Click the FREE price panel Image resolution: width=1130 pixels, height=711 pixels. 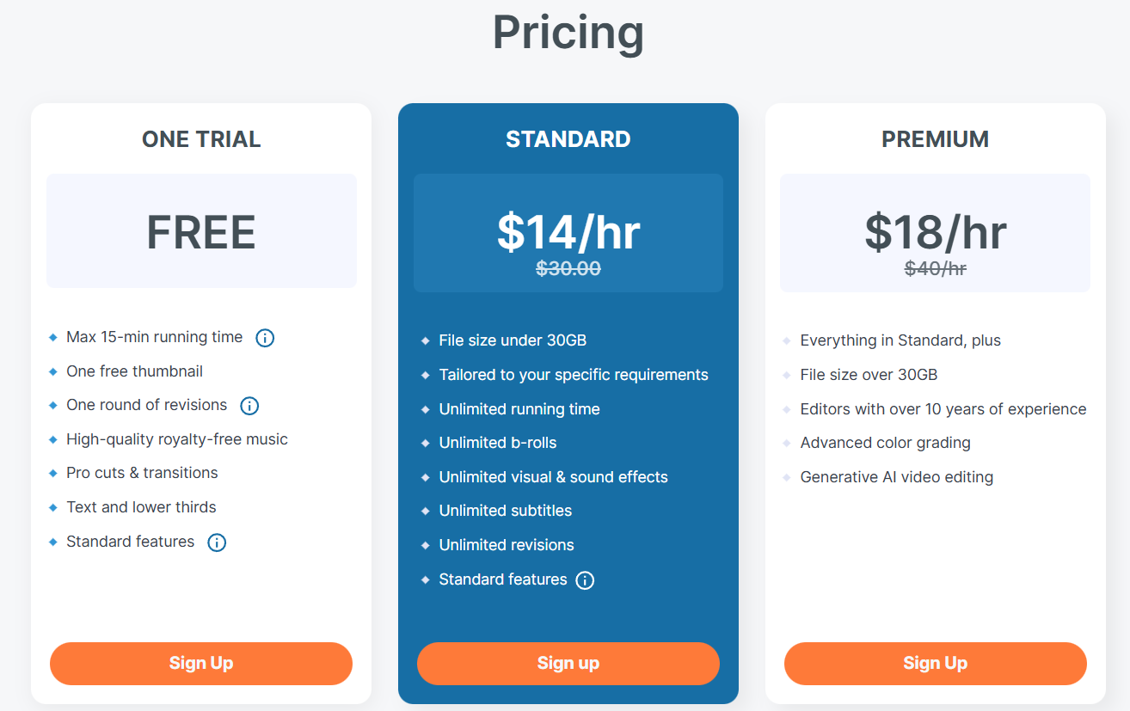(201, 231)
